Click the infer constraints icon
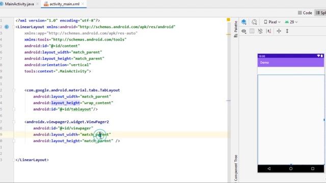Screen dimensions: 326x183 pyautogui.click(x=269, y=31)
